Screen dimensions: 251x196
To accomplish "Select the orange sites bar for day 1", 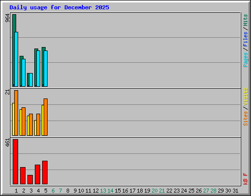I will [16, 113].
